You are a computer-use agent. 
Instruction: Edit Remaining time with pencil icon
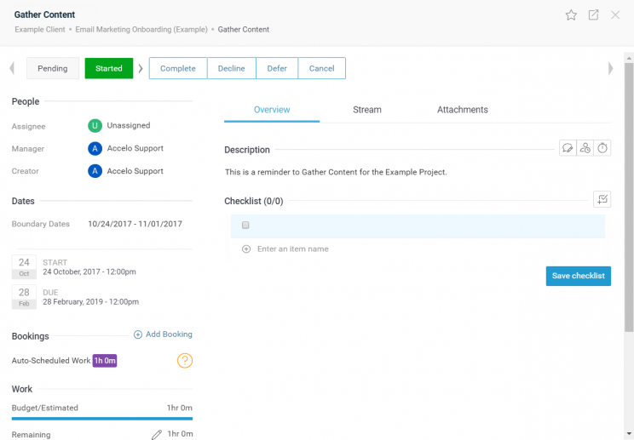(x=156, y=435)
